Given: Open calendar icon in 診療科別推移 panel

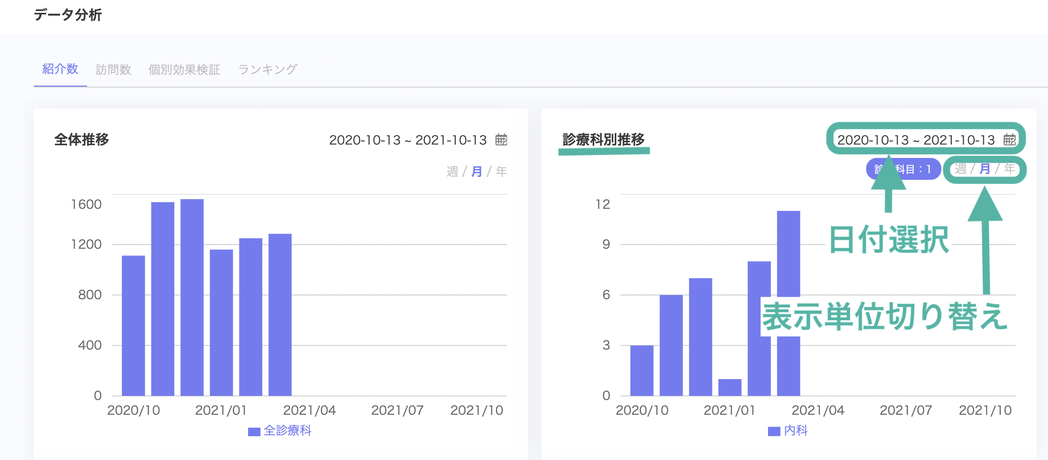Looking at the screenshot, I should point(1010,139).
